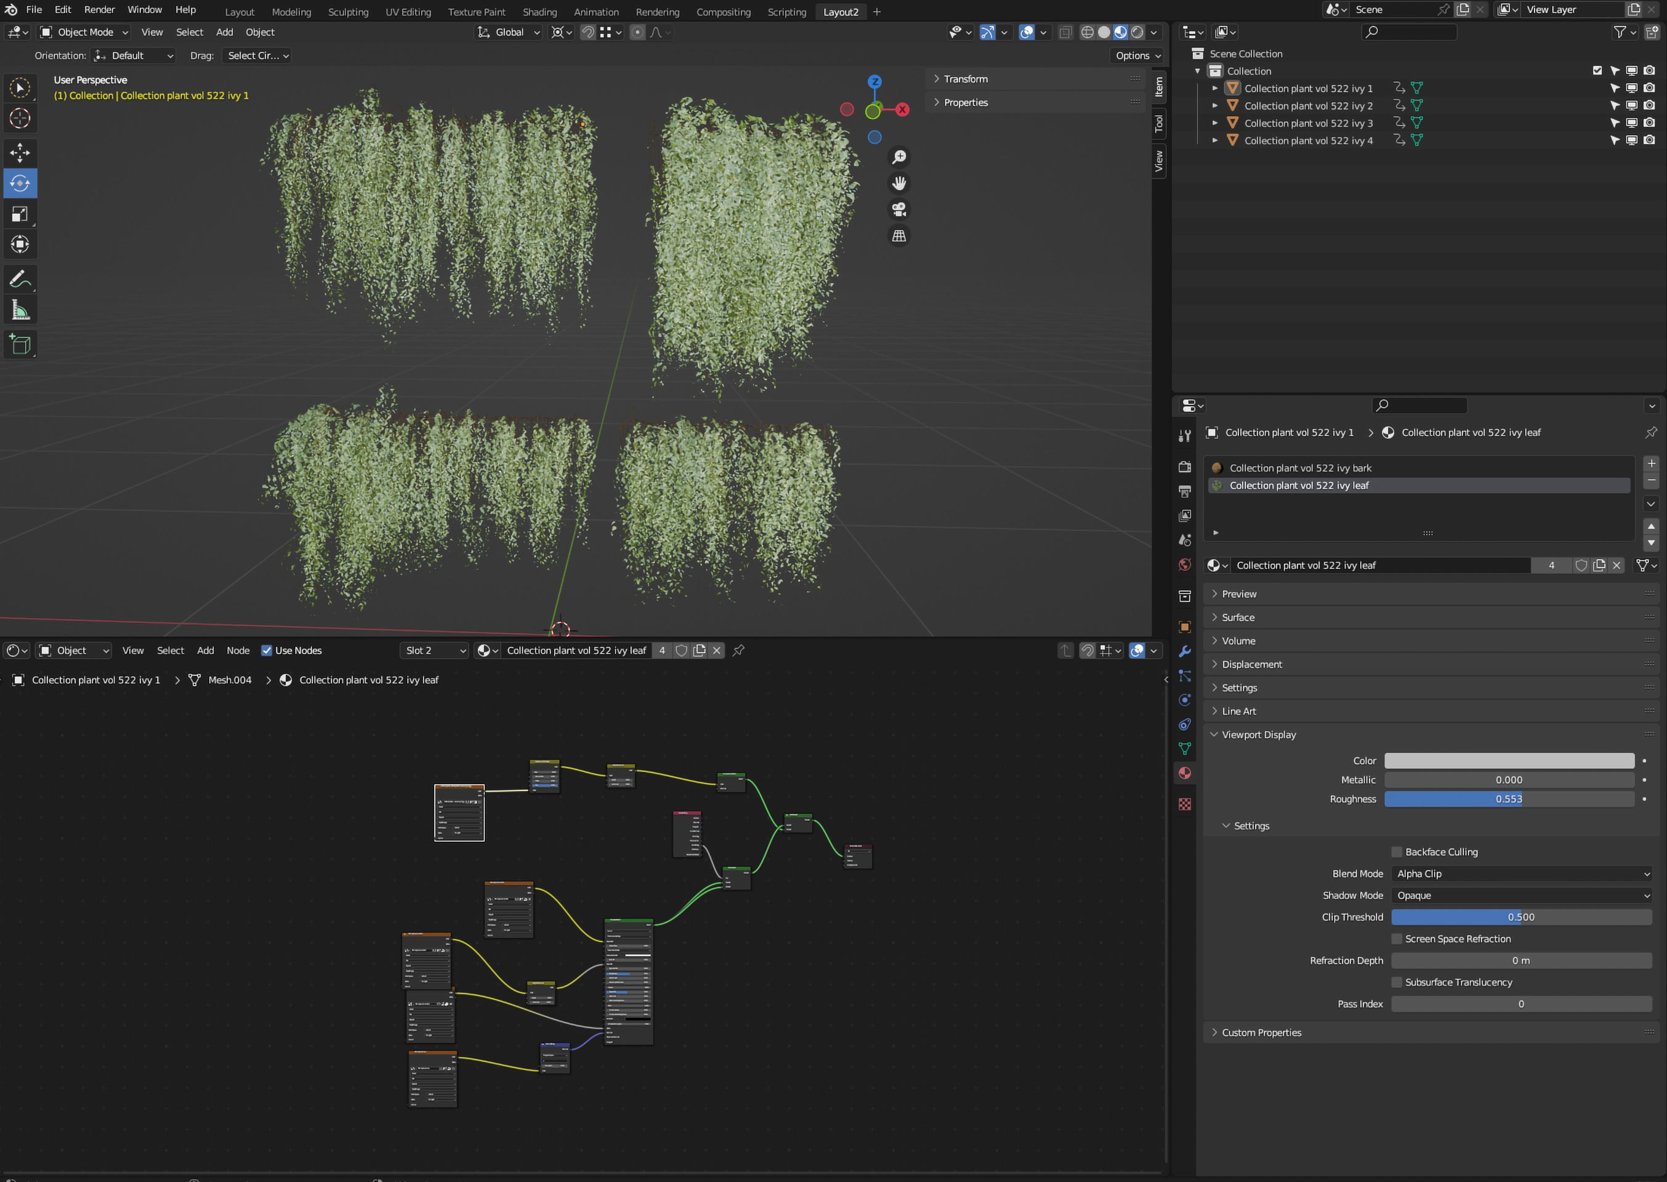The image size is (1667, 1182).
Task: Adjust the Clip Threshold slider
Action: 1522,918
